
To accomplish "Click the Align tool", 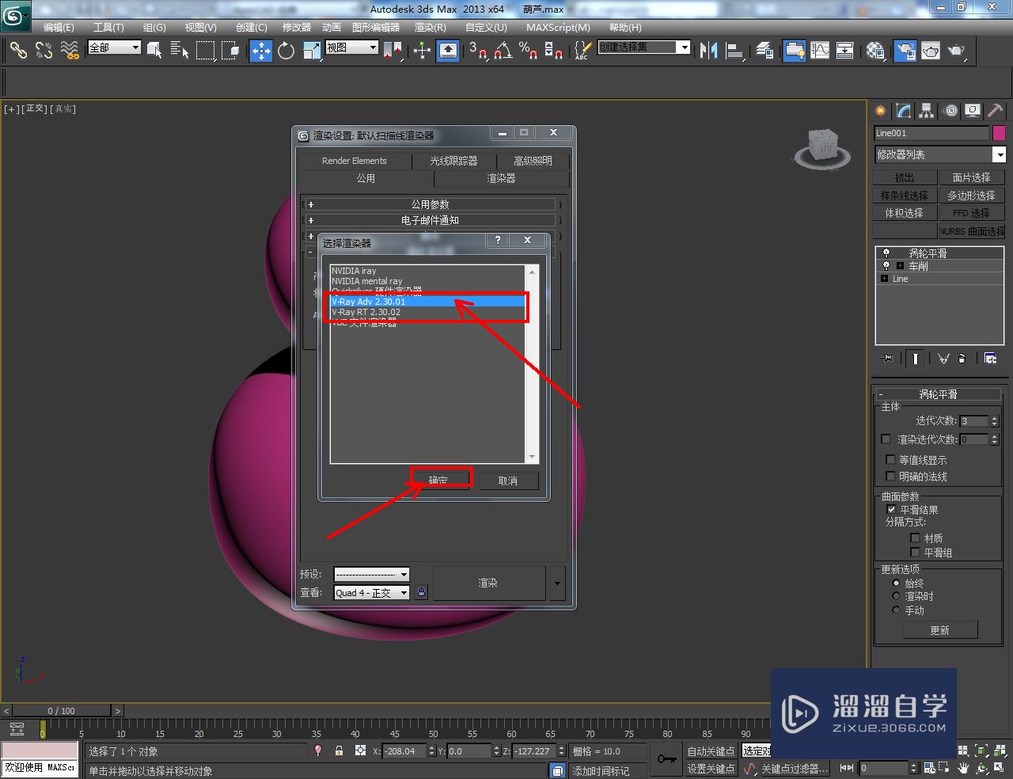I will (734, 51).
